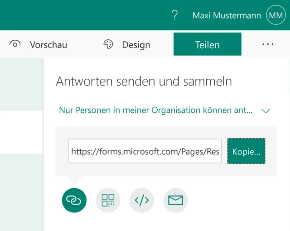290x231 pixels.
Task: Show the QR code sharing option
Action: 108,200
